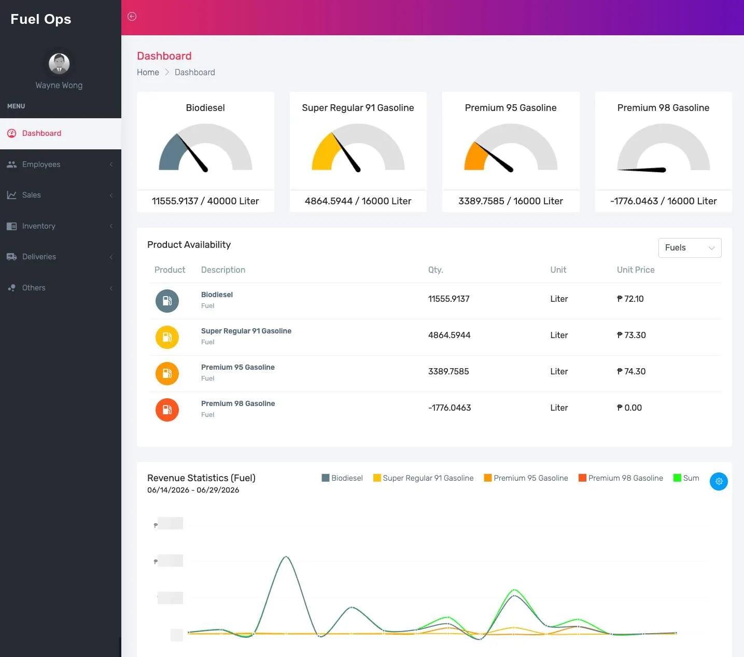The width and height of the screenshot is (744, 657).
Task: Click the Premium 98 Gasoline gauge
Action: coord(663,147)
